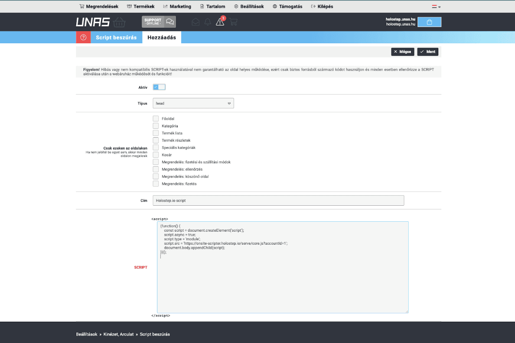Click inside the SCRIPT code textarea
The width and height of the screenshot is (515, 343).
tap(283, 267)
